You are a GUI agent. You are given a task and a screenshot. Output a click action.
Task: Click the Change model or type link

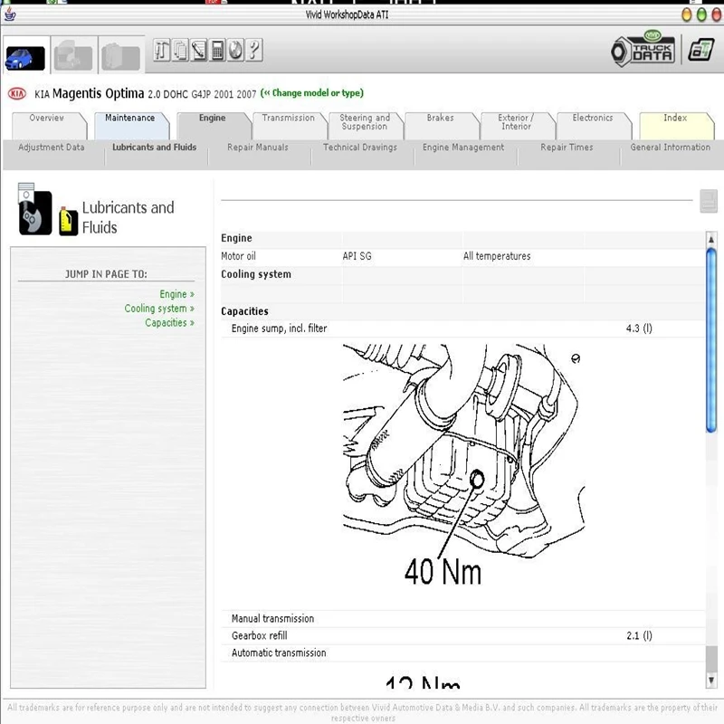[312, 93]
